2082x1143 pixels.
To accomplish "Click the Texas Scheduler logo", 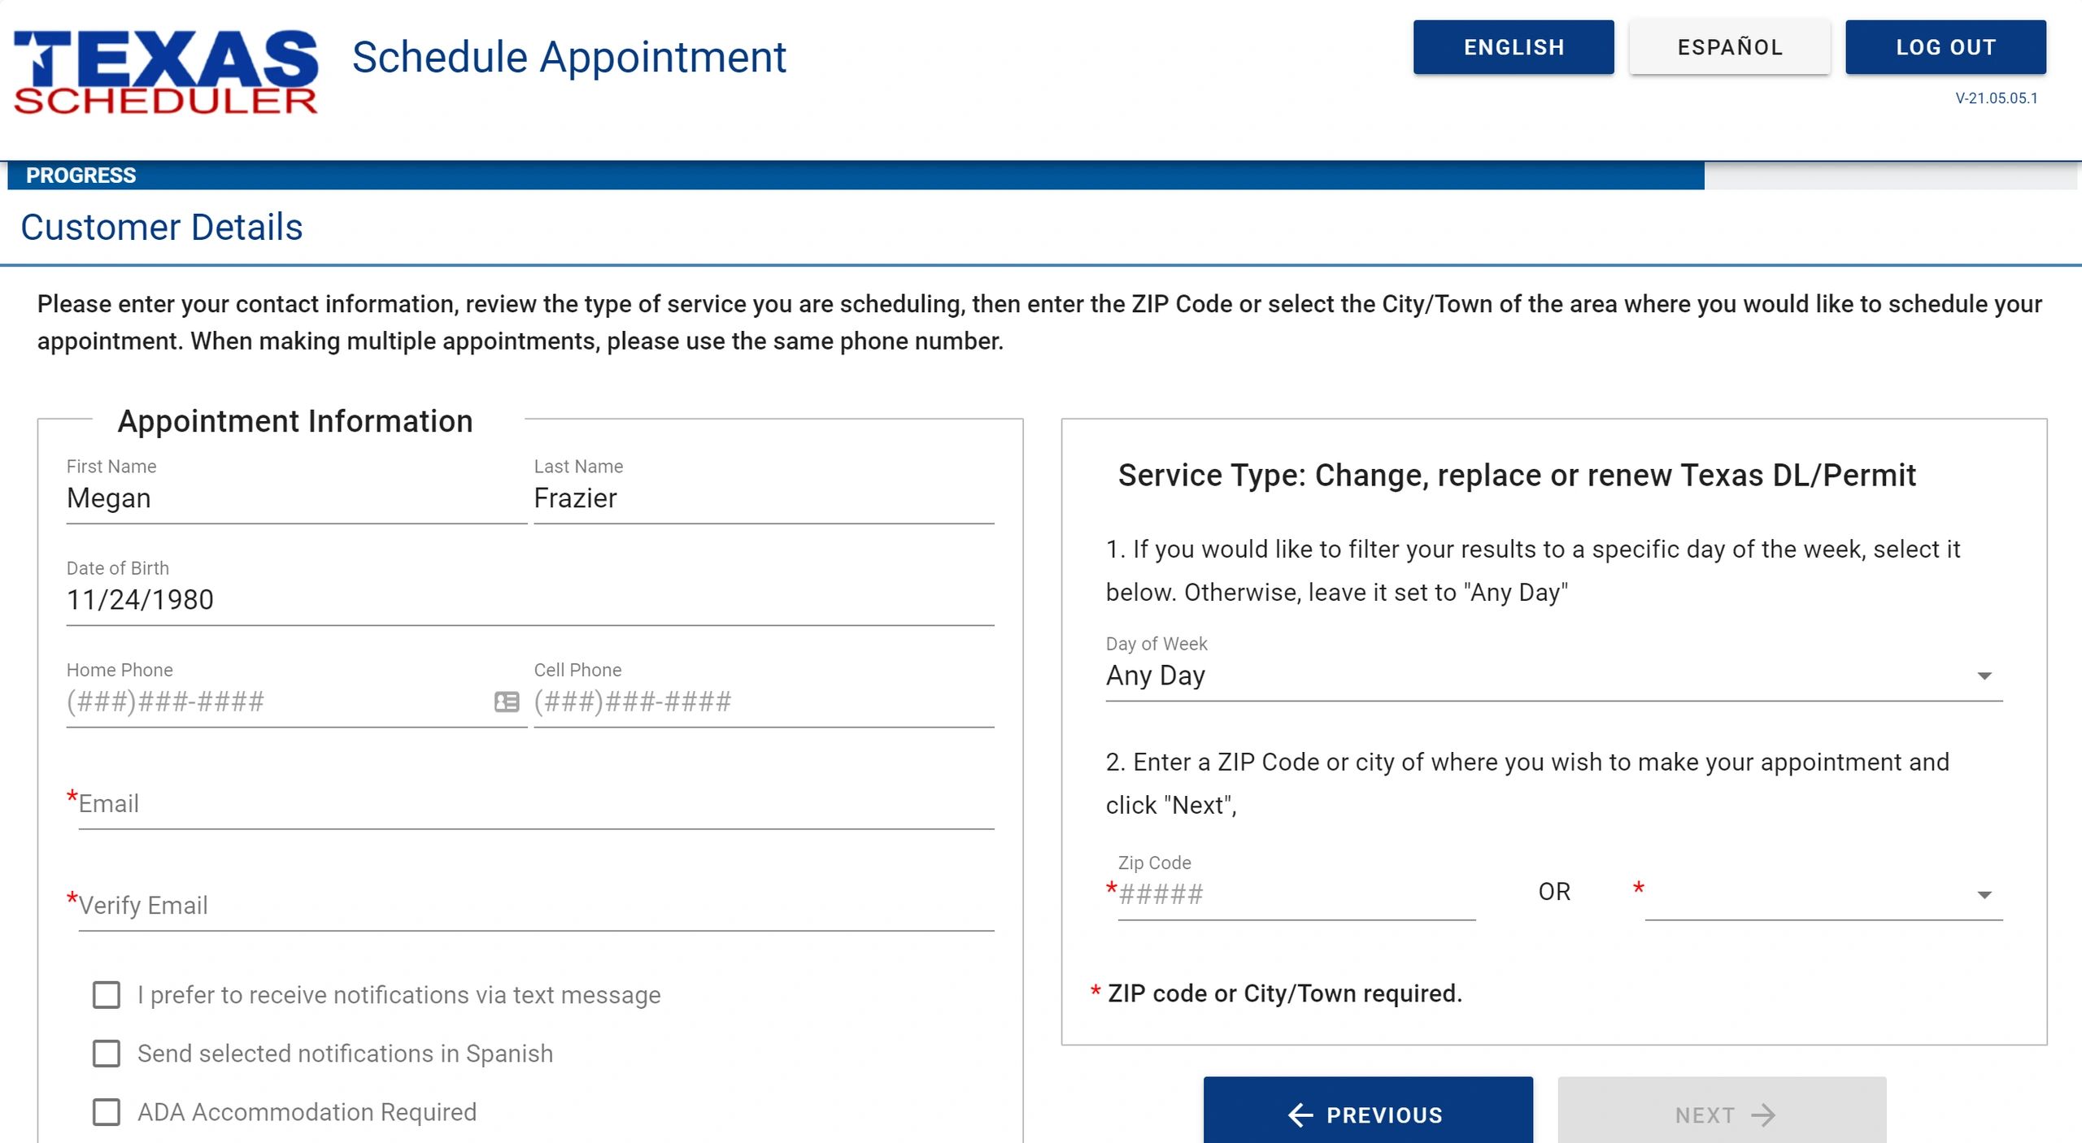I will coord(165,72).
